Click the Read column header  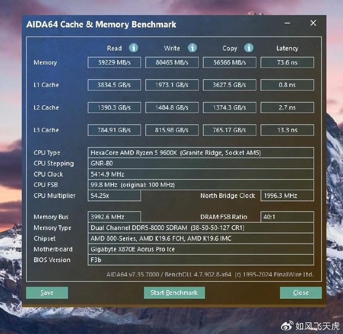(114, 48)
